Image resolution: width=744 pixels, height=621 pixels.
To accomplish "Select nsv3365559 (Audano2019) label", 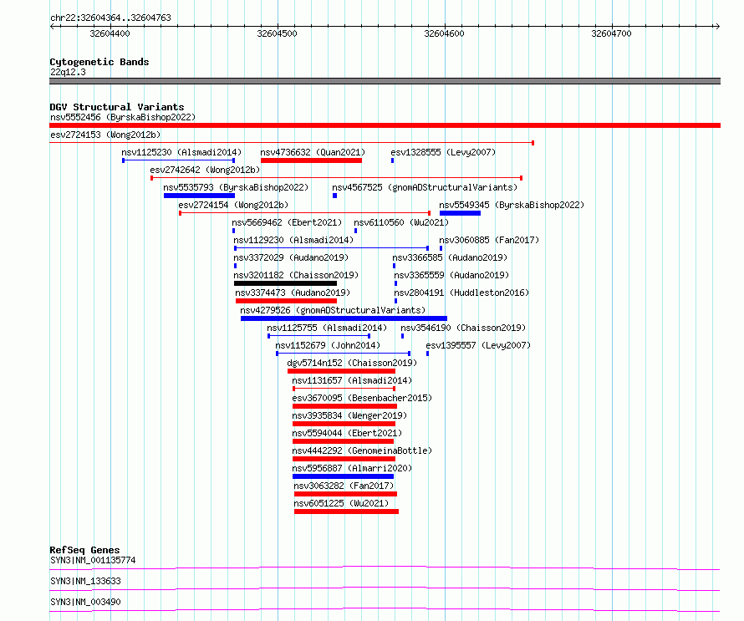I will tap(451, 275).
